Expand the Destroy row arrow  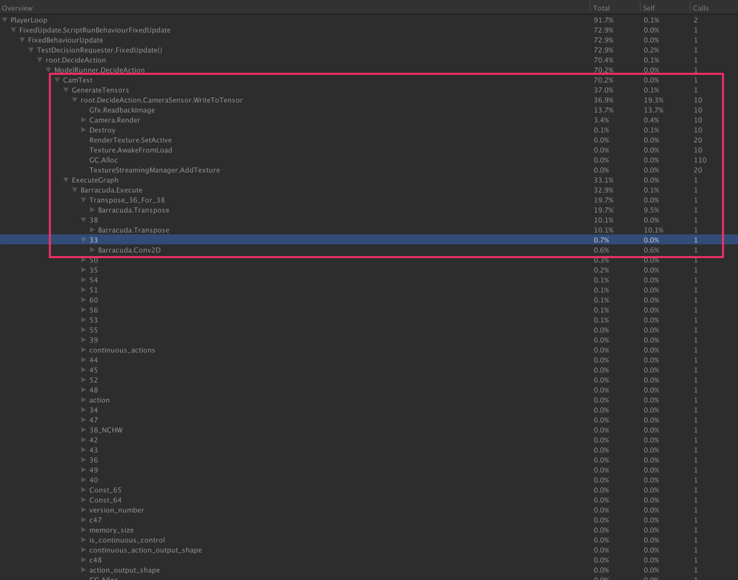pos(84,130)
